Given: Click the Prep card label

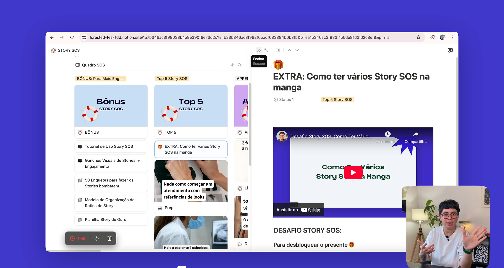Looking at the screenshot, I should 169,208.
